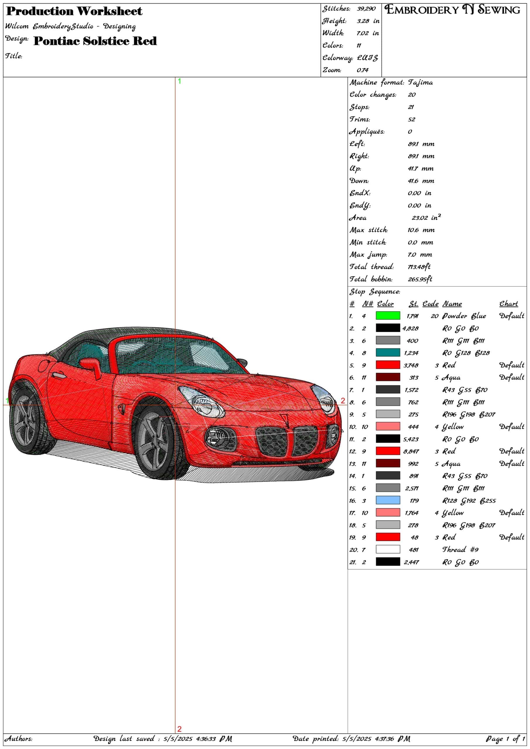
Task: Click the 'Page 1 of 1' footer text
Action: coord(505,739)
